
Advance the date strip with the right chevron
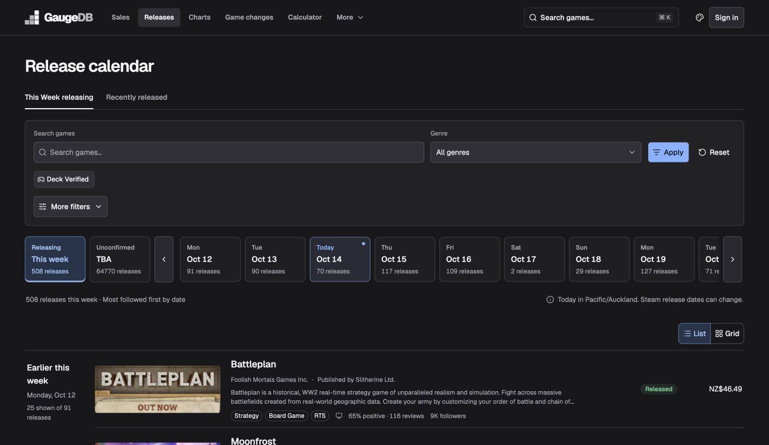pyautogui.click(x=732, y=259)
